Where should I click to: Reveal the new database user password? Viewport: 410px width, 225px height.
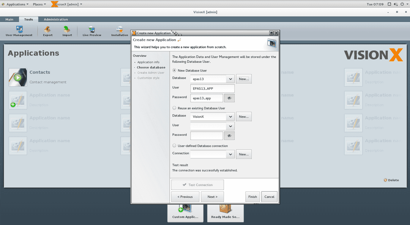click(x=229, y=98)
